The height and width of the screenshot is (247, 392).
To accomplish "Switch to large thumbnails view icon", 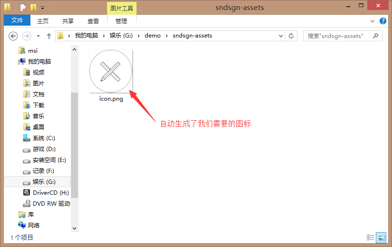I will point(381,238).
